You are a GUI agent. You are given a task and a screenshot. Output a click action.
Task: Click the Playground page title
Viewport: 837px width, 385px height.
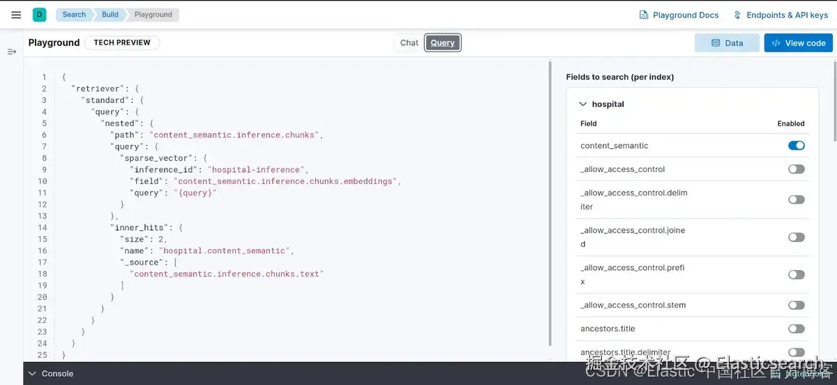pyautogui.click(x=54, y=42)
